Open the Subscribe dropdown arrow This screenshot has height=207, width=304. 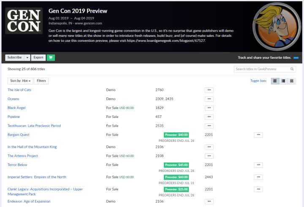pos(27,57)
